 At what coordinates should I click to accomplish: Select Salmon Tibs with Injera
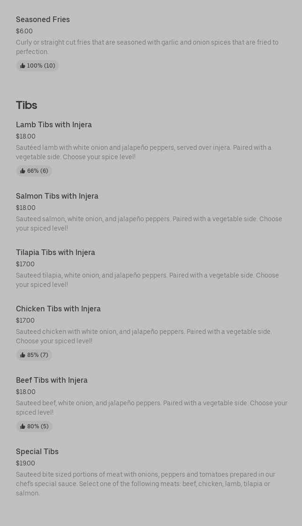pos(57,196)
